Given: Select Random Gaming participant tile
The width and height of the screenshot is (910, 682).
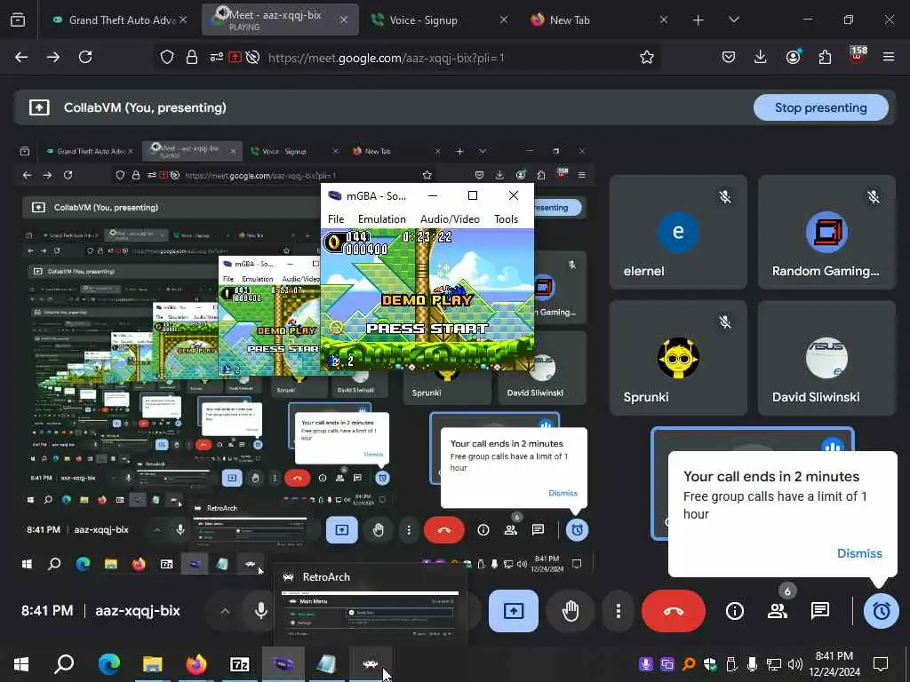Looking at the screenshot, I should (x=826, y=232).
